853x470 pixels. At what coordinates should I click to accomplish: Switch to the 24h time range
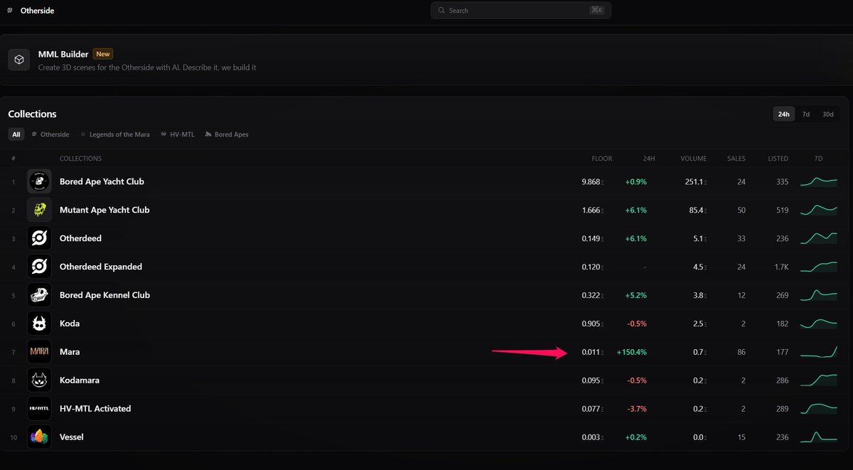pos(784,114)
